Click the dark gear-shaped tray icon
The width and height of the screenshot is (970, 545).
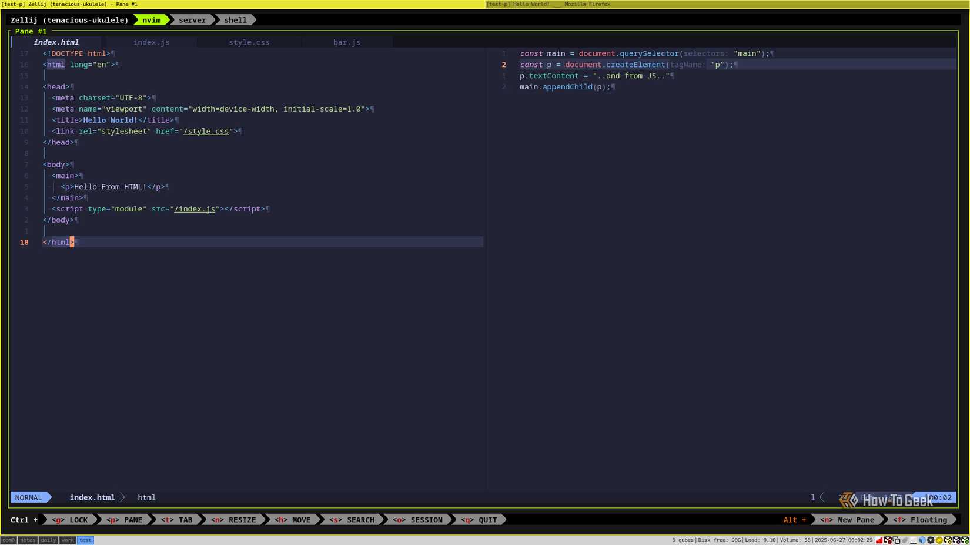point(930,540)
